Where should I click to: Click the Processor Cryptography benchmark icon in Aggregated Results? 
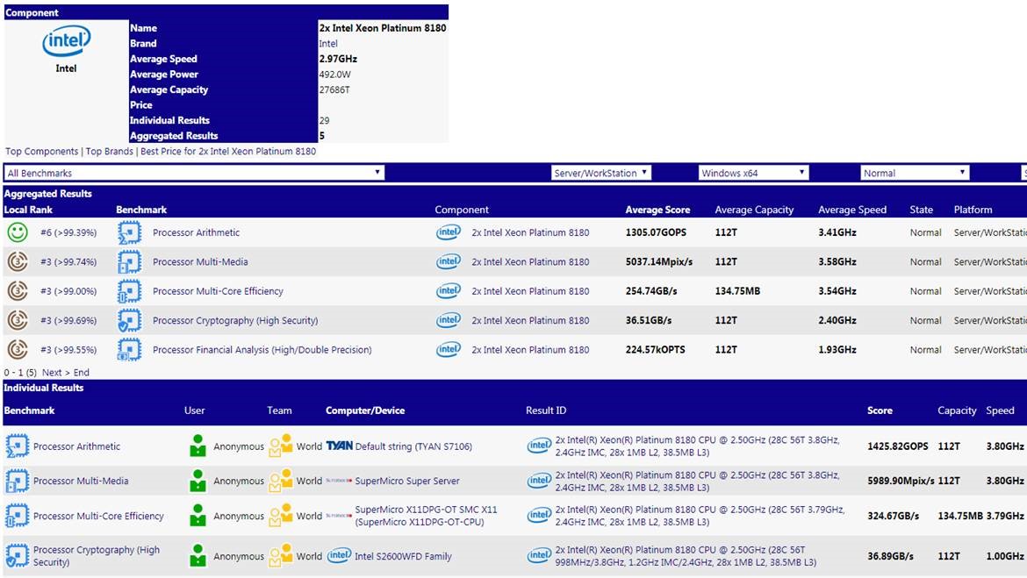click(x=129, y=320)
